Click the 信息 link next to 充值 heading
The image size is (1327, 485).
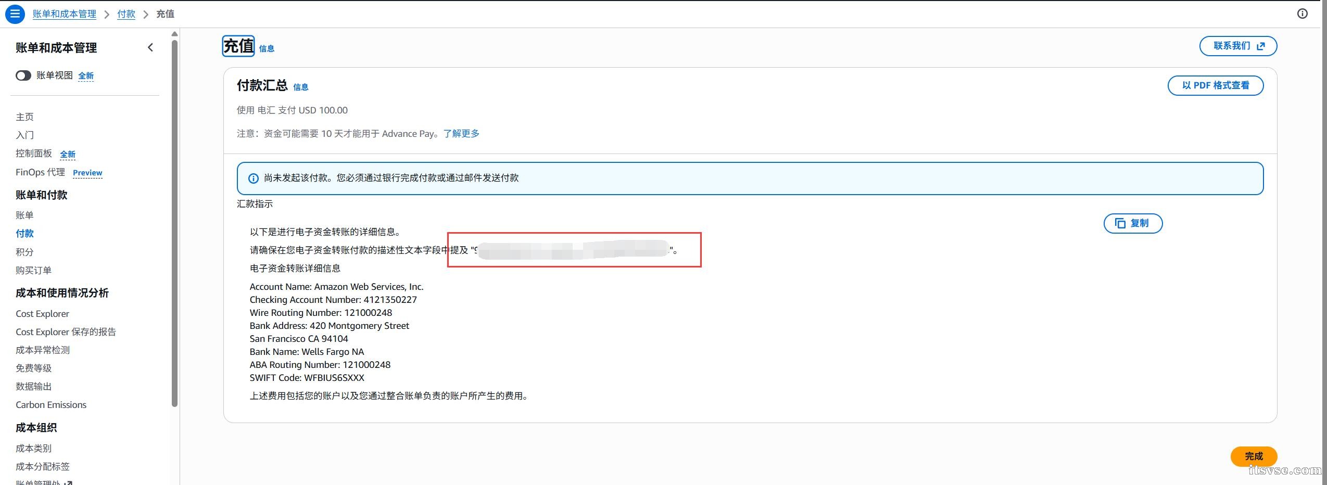click(267, 49)
